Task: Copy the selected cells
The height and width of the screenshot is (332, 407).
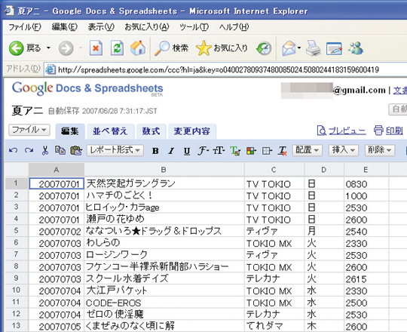Action: [60, 150]
